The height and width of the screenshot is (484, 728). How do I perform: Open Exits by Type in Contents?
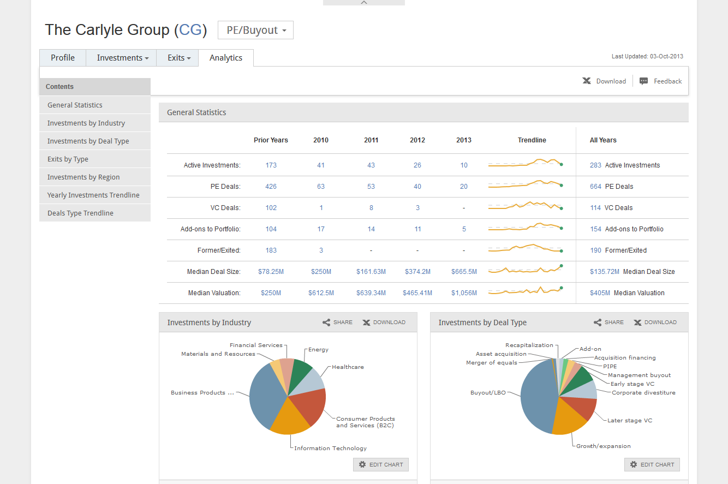[x=95, y=159]
